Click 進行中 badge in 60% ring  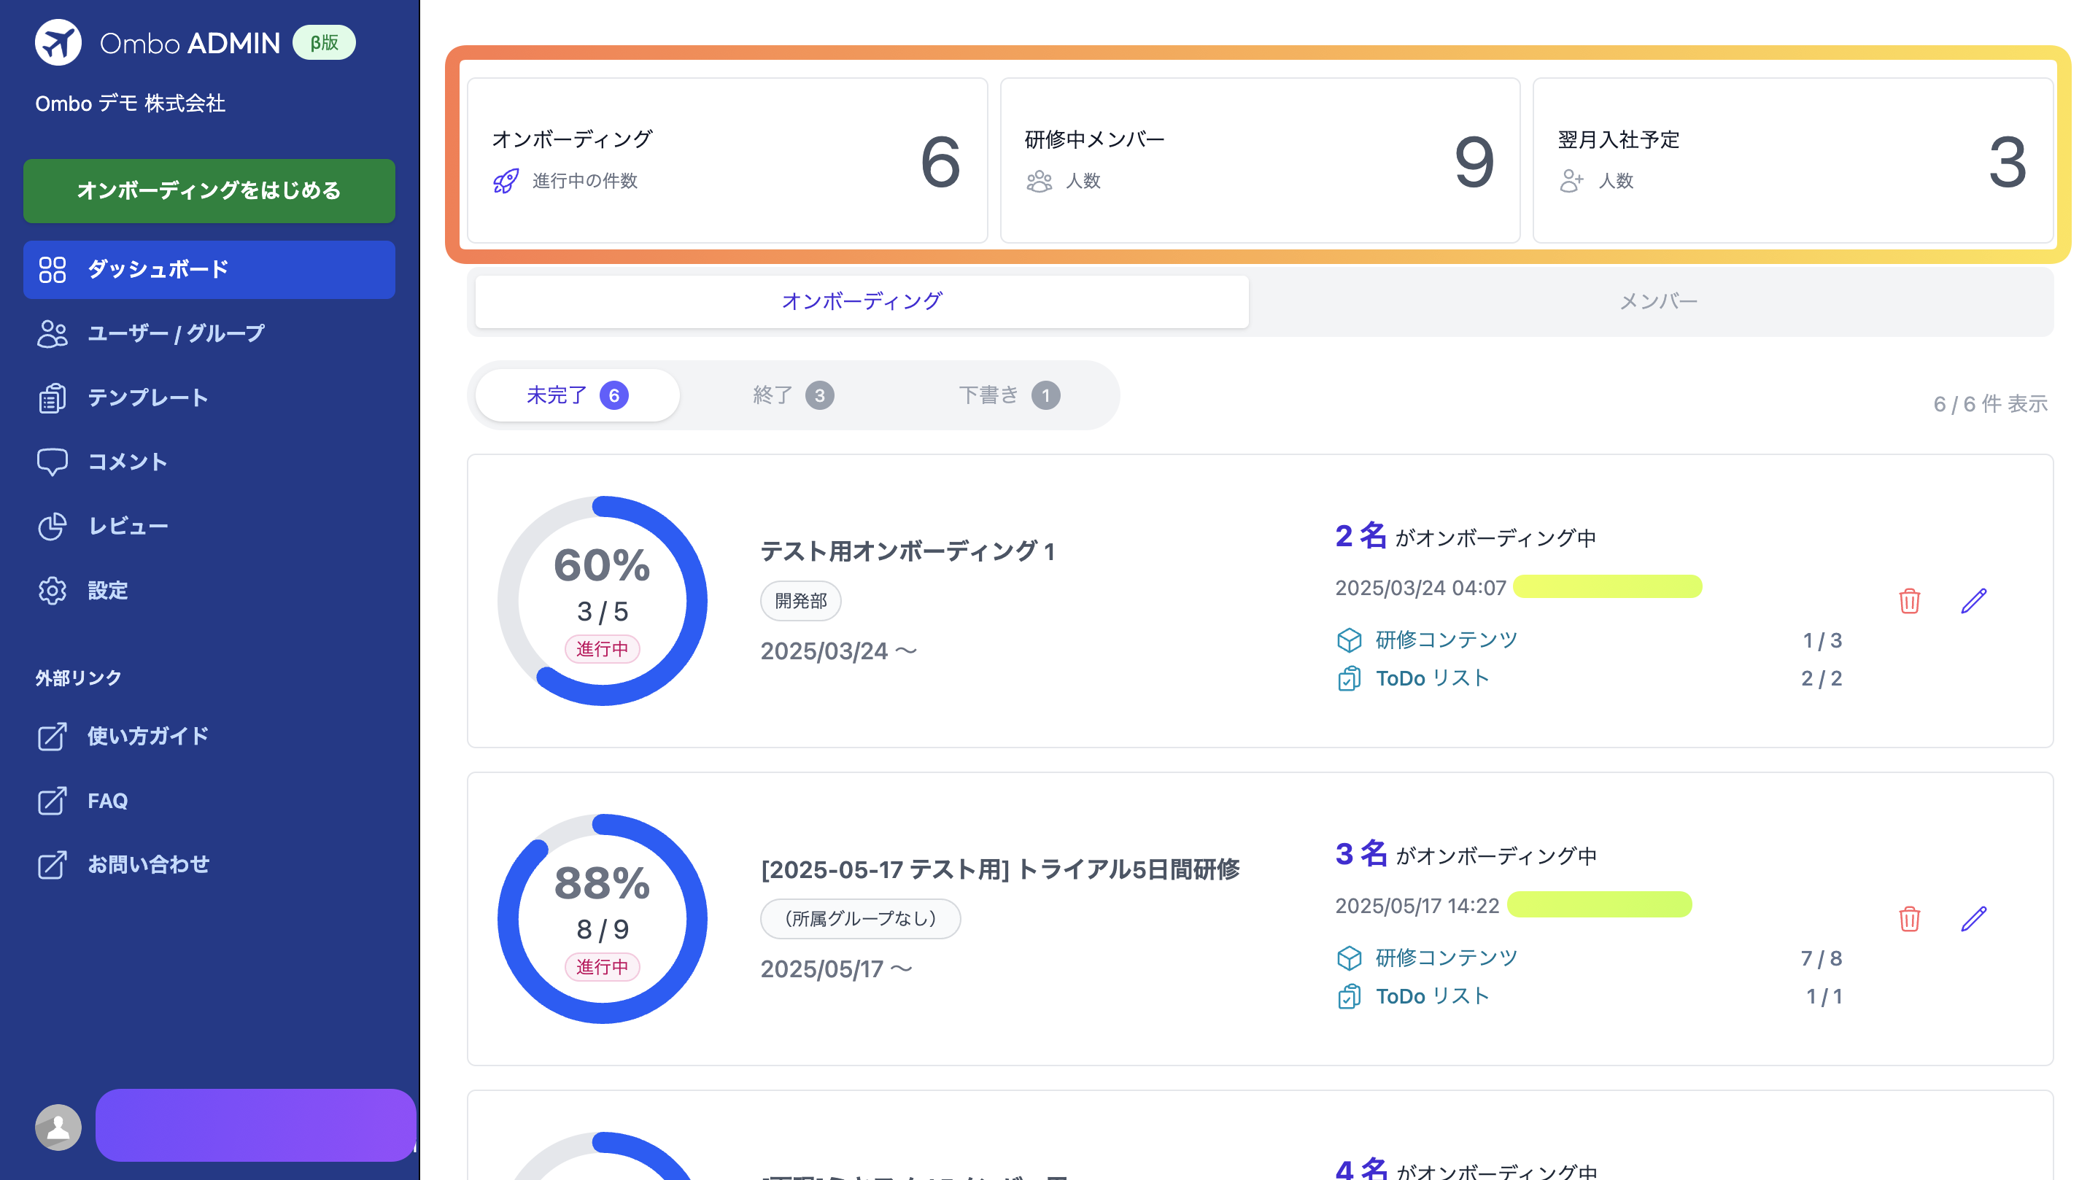(x=602, y=649)
